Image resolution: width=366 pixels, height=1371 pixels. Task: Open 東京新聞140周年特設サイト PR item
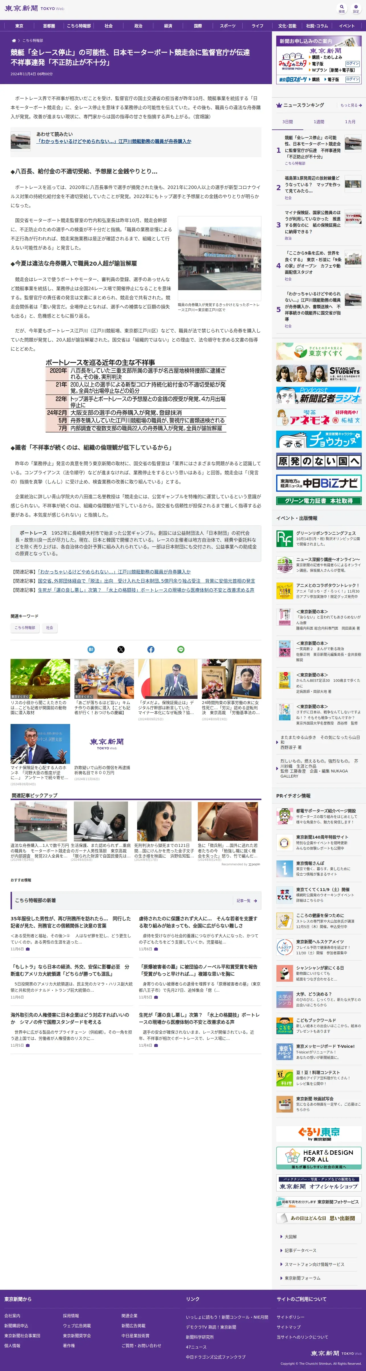pyautogui.click(x=319, y=843)
